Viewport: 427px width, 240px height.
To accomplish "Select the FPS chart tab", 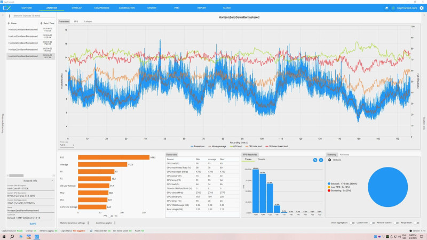I will pos(76,21).
